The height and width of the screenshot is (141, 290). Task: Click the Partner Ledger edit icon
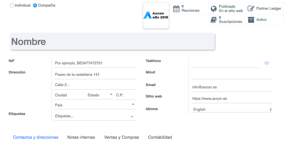click(x=251, y=9)
